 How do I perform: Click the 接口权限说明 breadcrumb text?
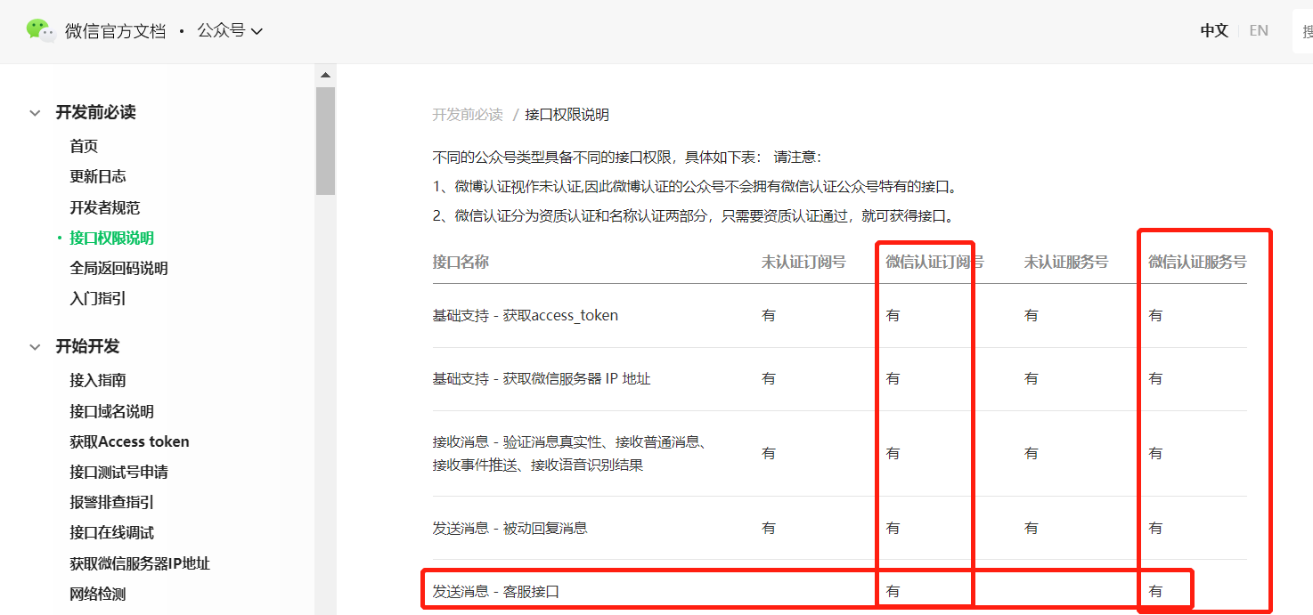click(567, 115)
